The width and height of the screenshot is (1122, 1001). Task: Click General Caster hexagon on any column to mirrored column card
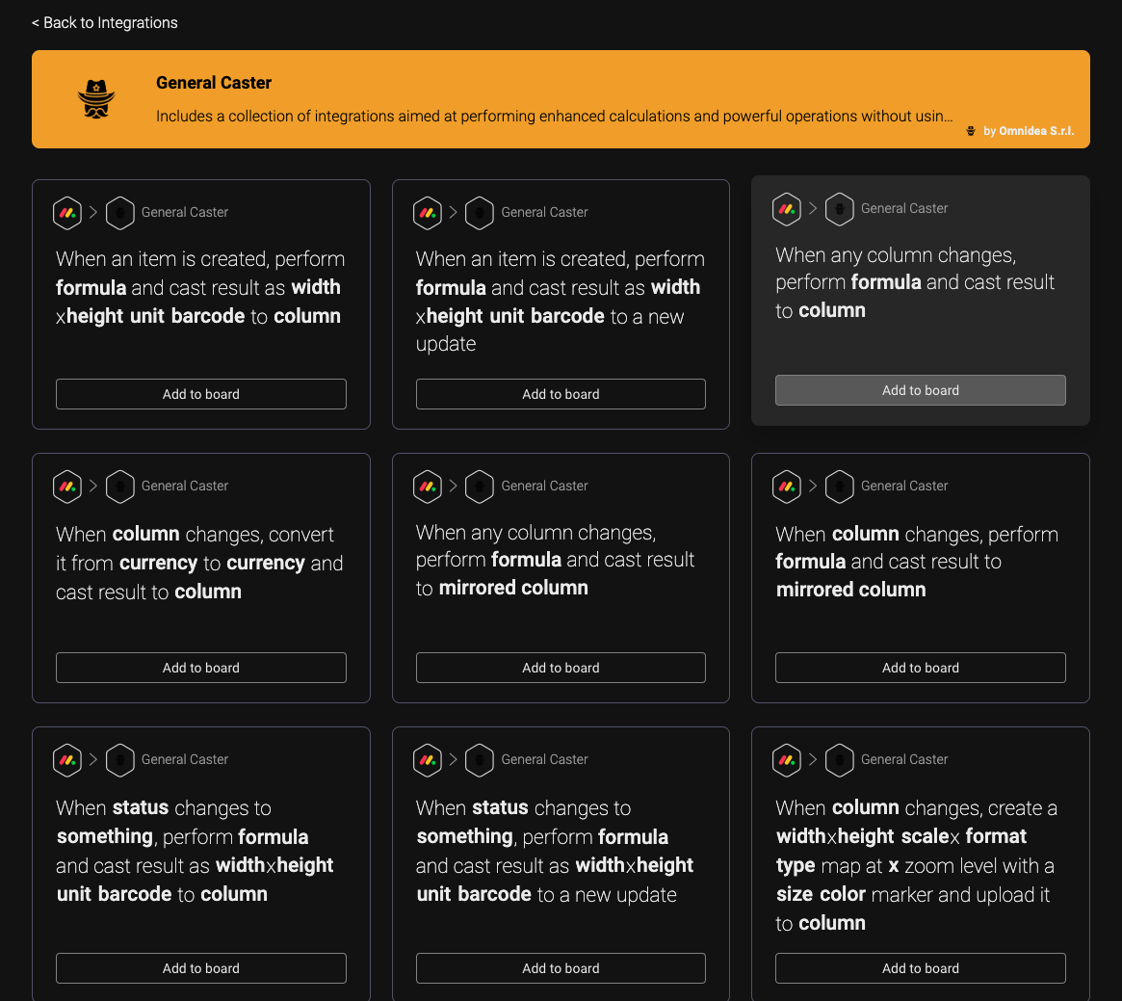tap(480, 487)
